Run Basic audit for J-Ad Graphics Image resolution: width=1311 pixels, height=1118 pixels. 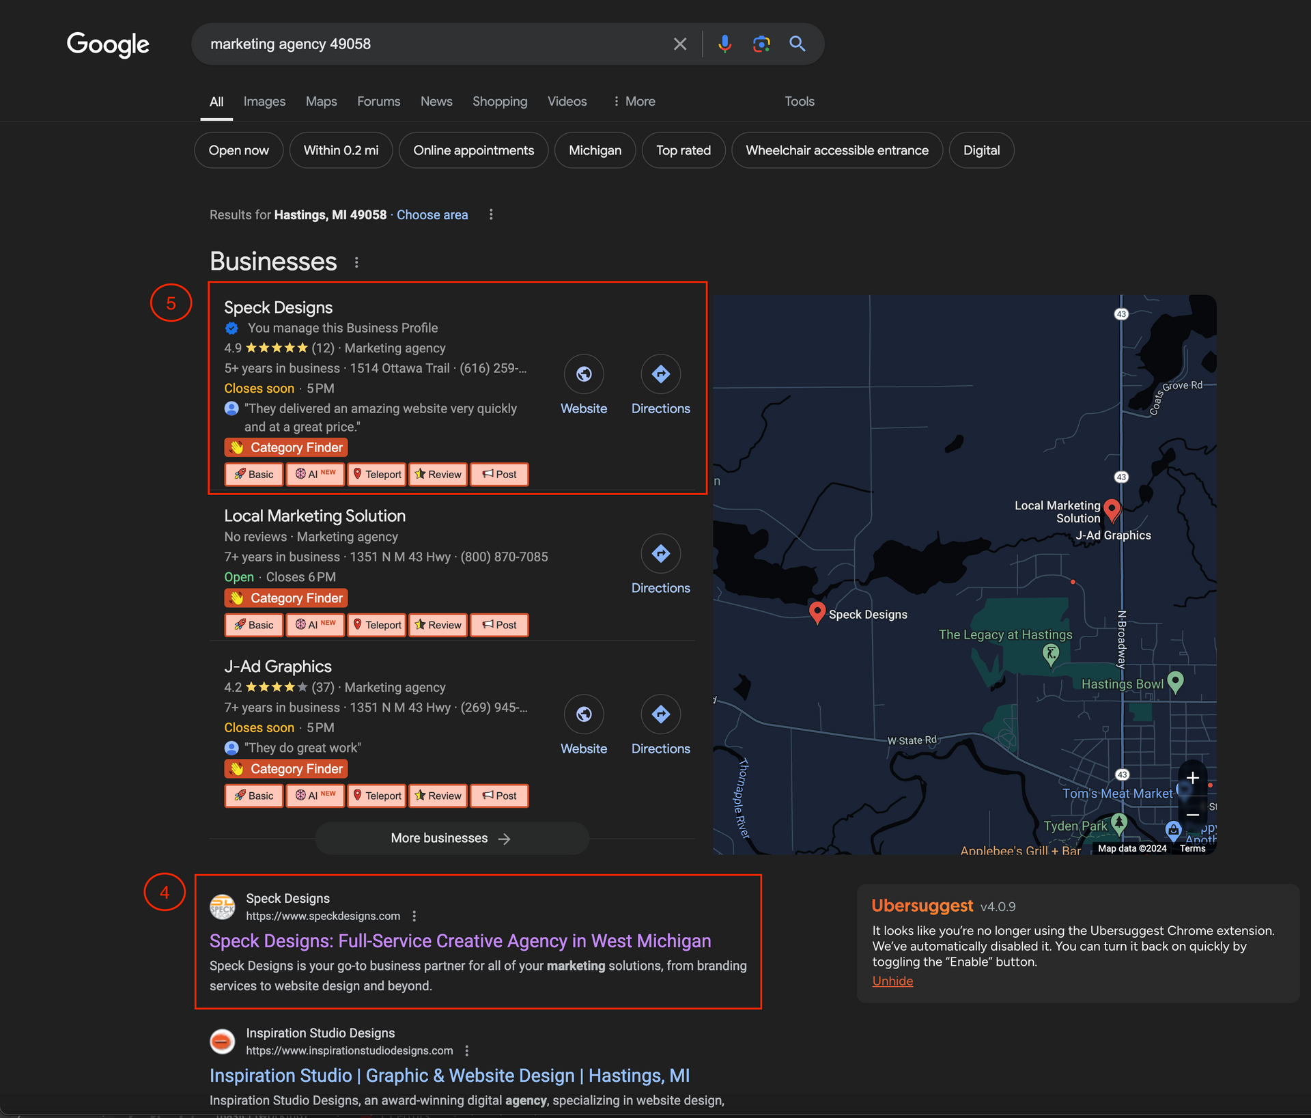click(254, 796)
